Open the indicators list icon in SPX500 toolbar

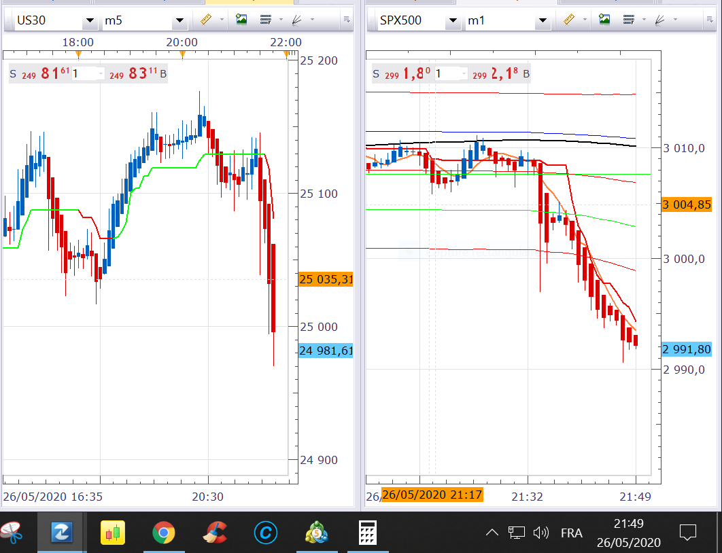pyautogui.click(x=629, y=20)
